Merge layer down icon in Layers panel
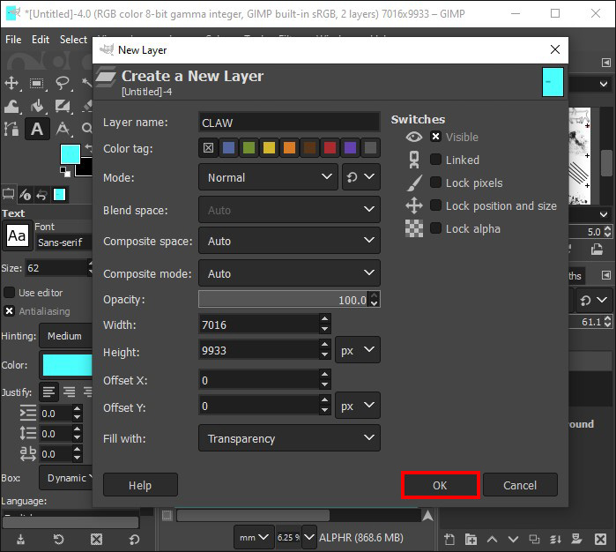Screen dimensions: 616x552 pos(555,539)
